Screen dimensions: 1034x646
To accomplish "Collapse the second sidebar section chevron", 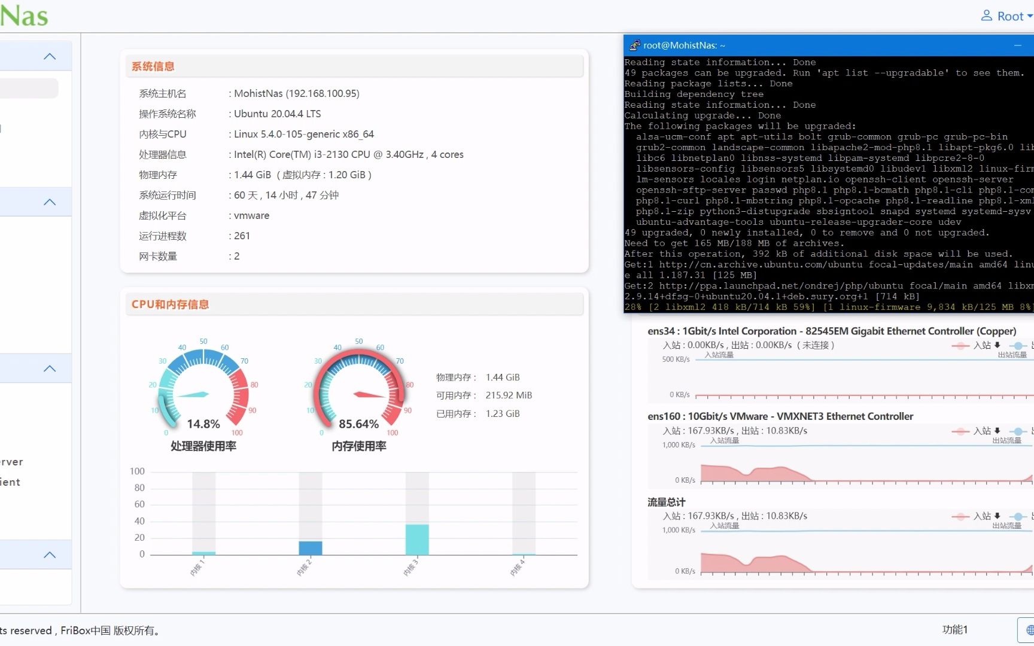I will click(x=50, y=202).
